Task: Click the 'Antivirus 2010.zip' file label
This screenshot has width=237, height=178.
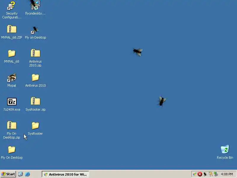Action: (35, 63)
